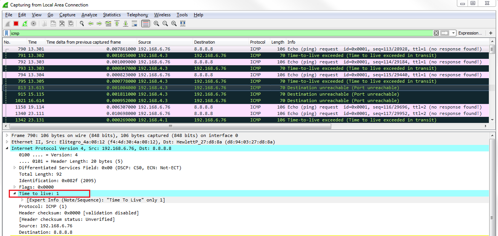Open capture options gear icon
The image size is (498, 236).
coord(34,24)
